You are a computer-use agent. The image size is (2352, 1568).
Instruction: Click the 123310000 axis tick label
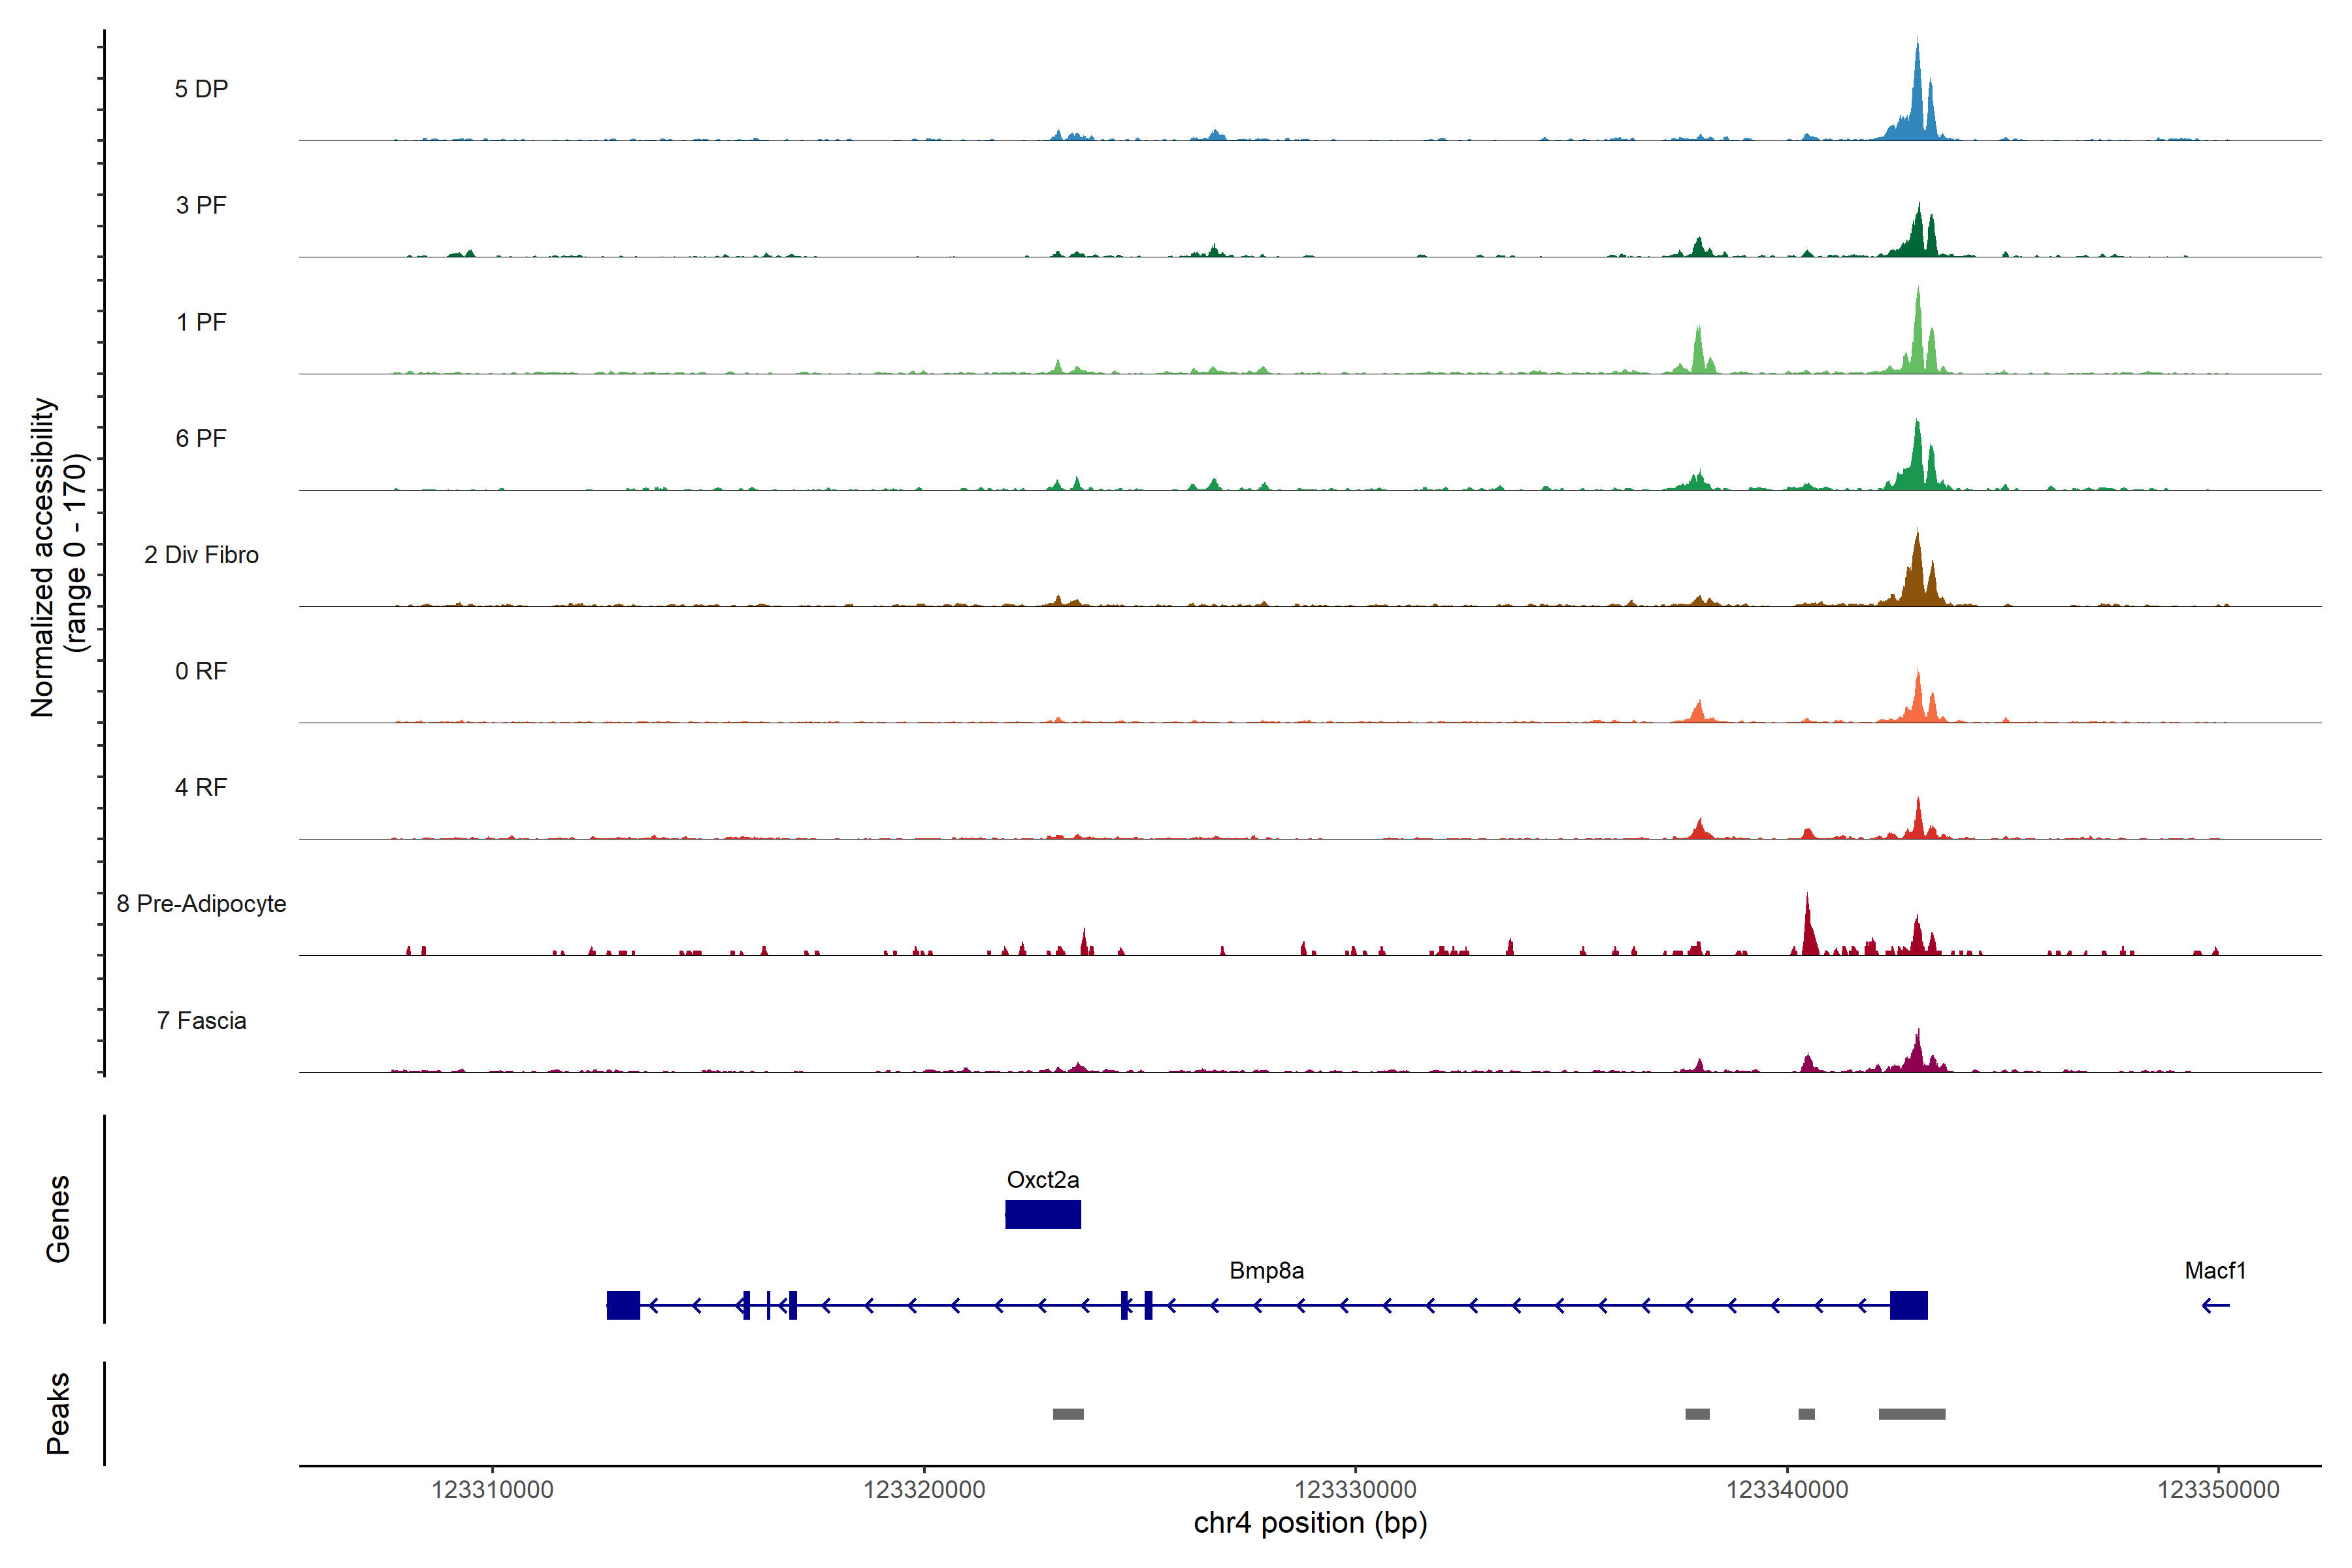(x=492, y=1490)
